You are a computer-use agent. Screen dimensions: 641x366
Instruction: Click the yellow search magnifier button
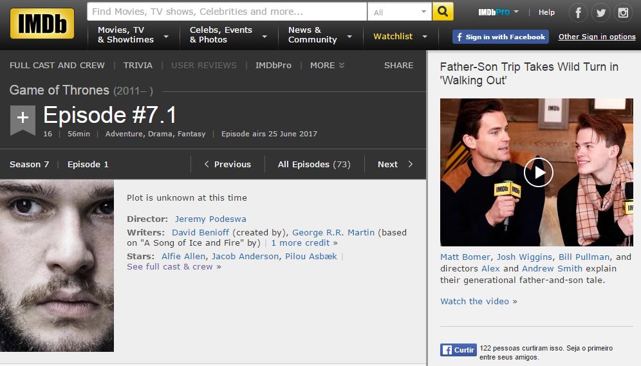(443, 12)
